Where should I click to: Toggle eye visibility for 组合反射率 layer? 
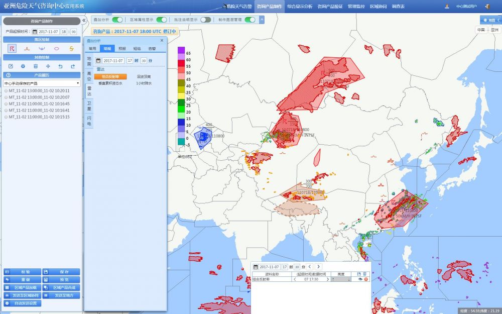[360, 279]
